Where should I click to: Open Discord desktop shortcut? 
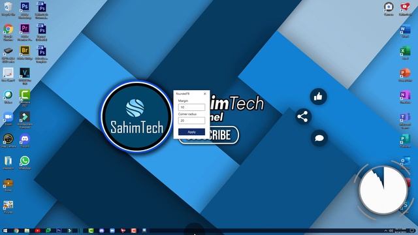tap(25, 140)
